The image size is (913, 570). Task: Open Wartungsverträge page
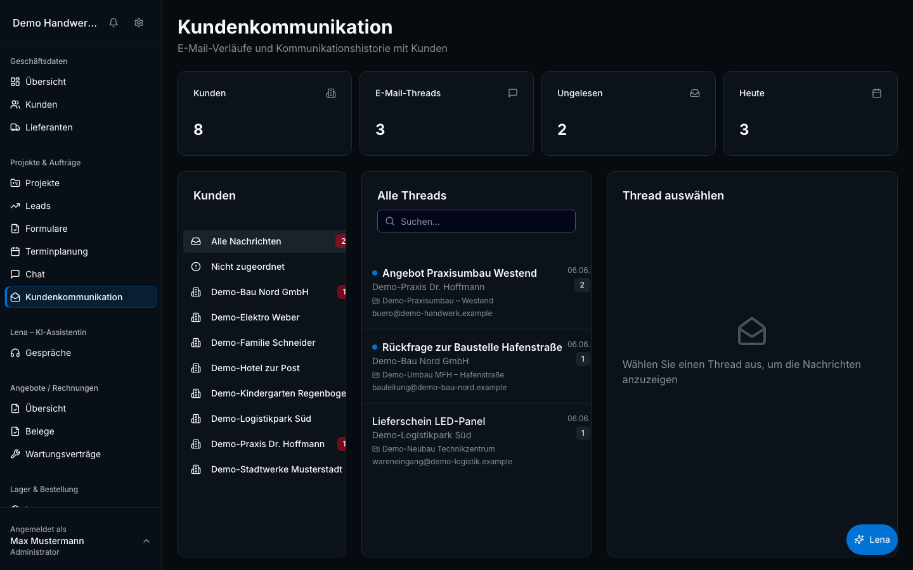[81, 454]
